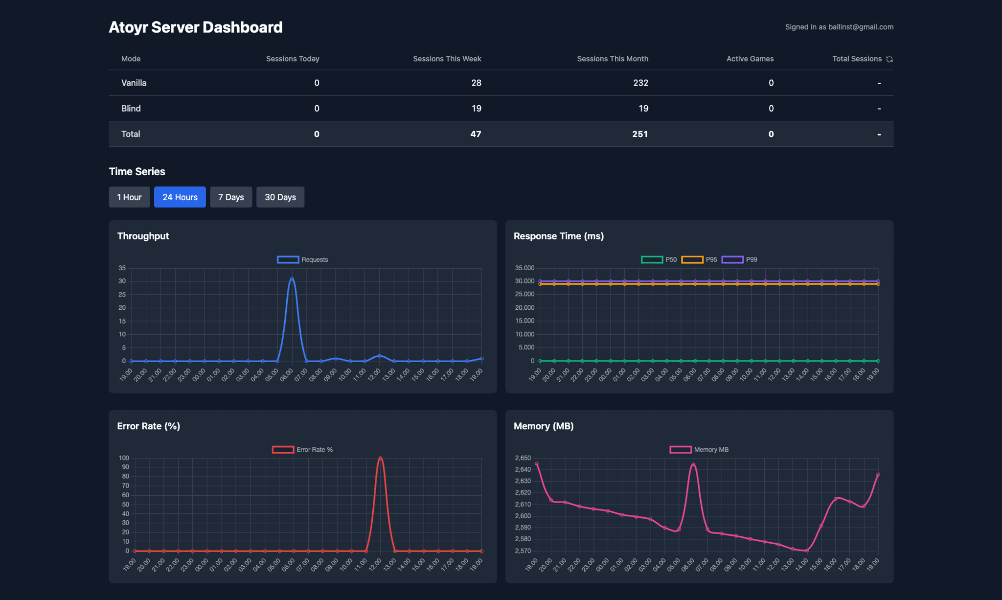Click the Memory low point at 14.00
1002x600 pixels.
807,551
